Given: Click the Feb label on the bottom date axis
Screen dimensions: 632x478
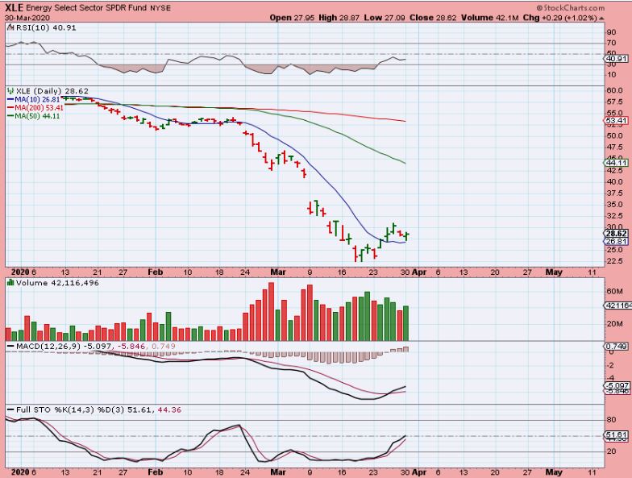Looking at the screenshot, I should (155, 472).
